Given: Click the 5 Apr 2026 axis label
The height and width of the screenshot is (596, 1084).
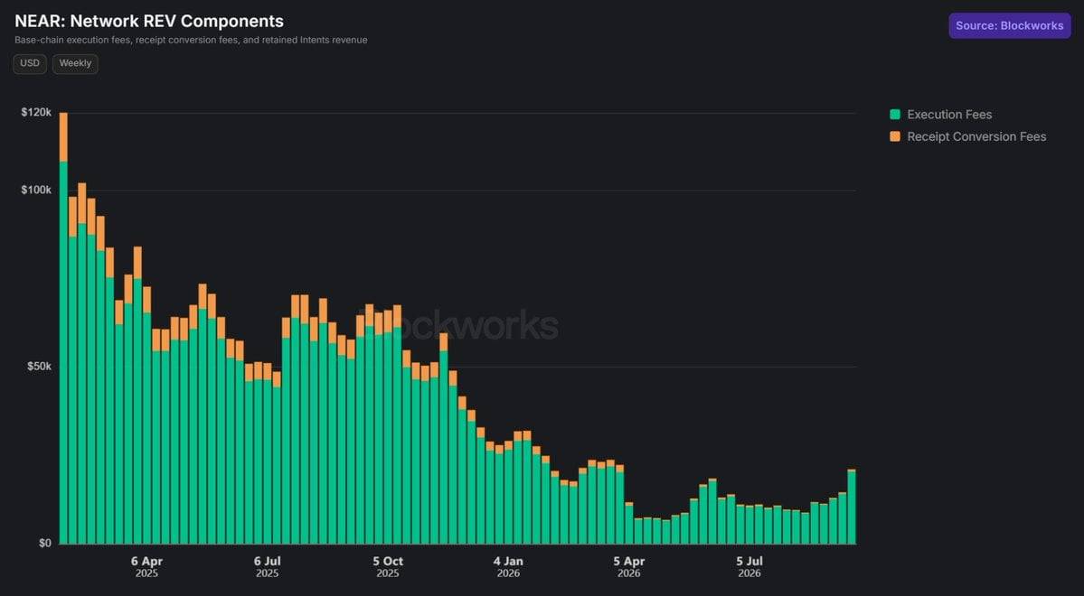Looking at the screenshot, I should coord(629,567).
